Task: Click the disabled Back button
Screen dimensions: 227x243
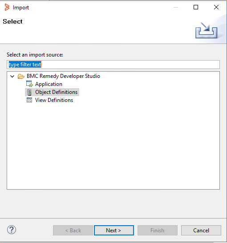Action: [73, 230]
